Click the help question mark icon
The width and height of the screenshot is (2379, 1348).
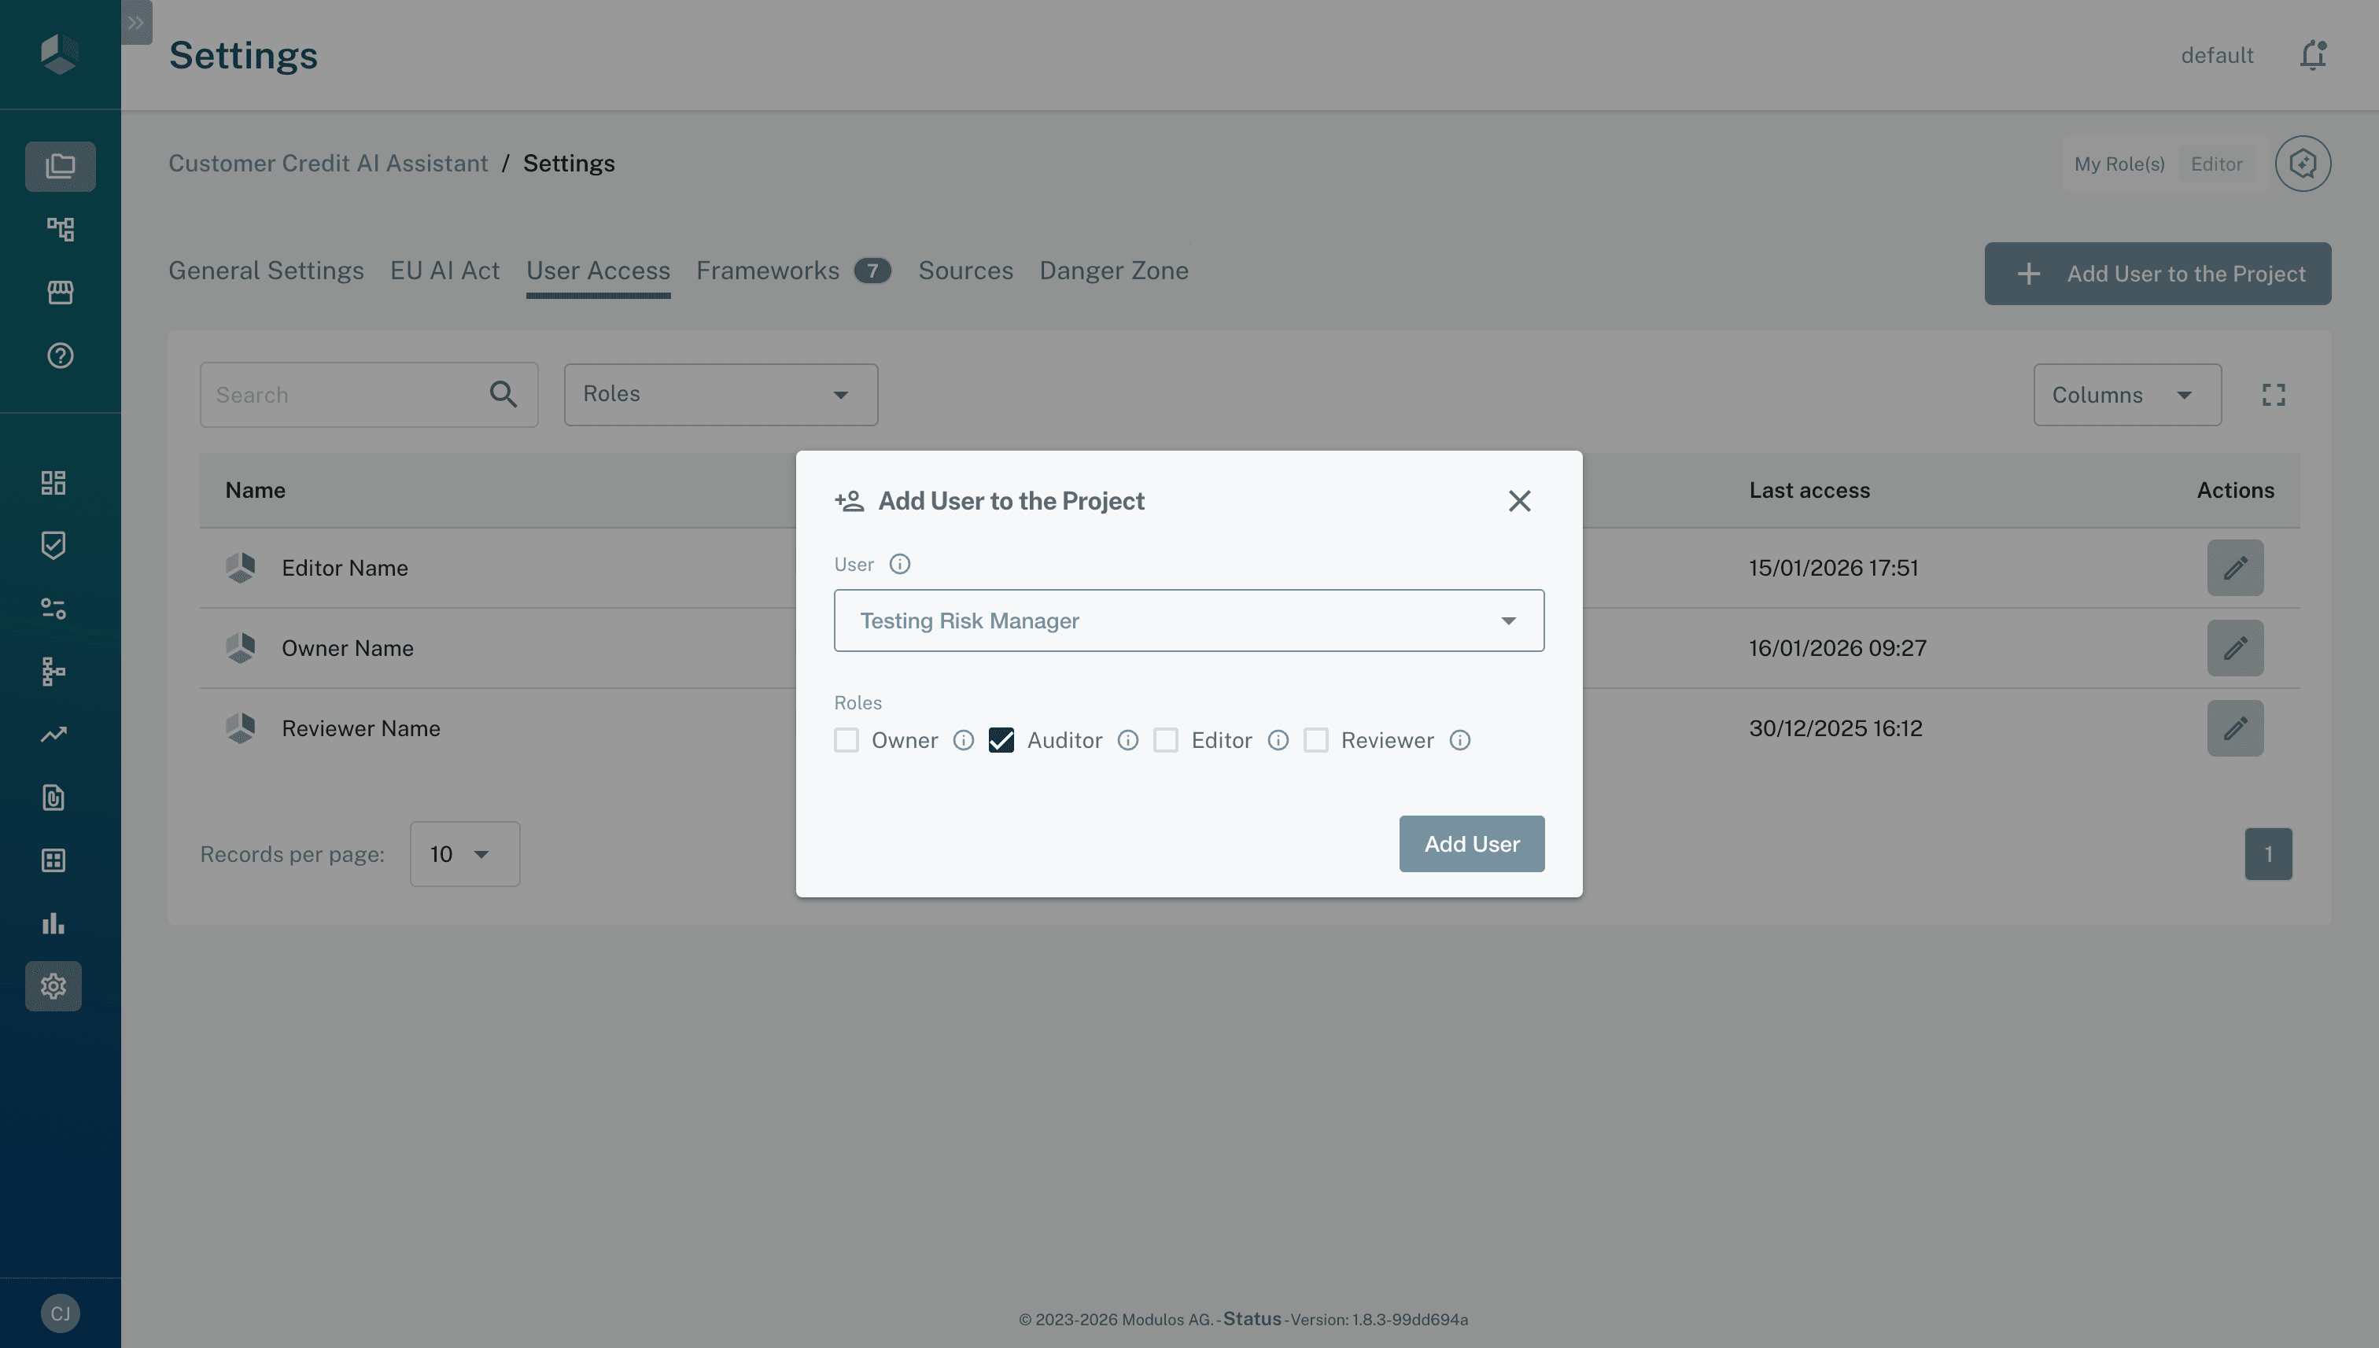point(61,355)
